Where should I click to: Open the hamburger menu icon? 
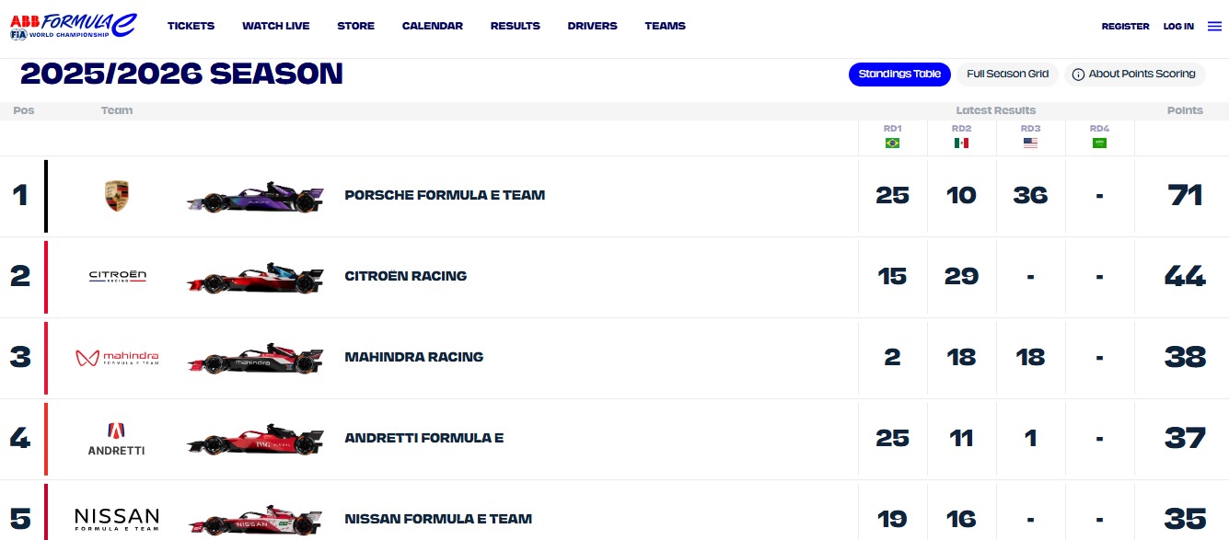1214,27
